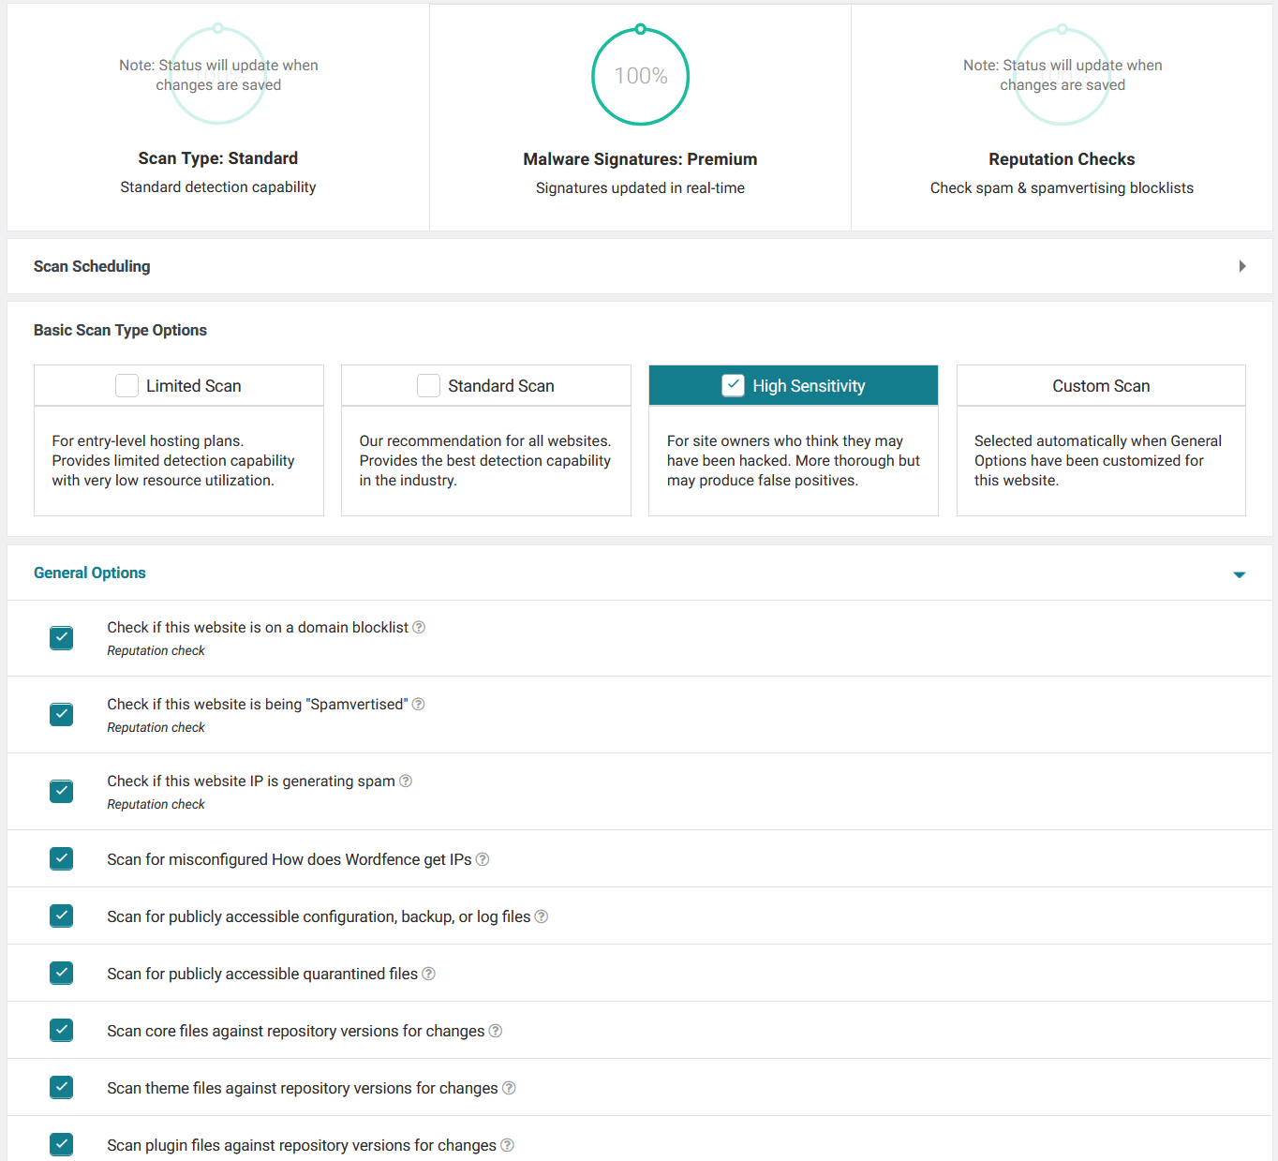Expand the Scan Scheduling section arrow
This screenshot has width=1278, height=1161.
coord(1242,266)
